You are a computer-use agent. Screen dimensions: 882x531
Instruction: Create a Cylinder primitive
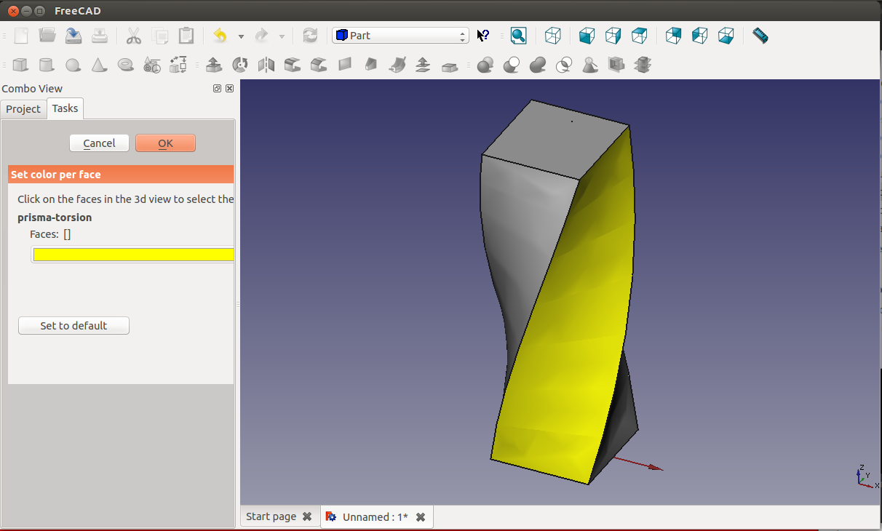[x=47, y=65]
